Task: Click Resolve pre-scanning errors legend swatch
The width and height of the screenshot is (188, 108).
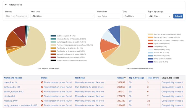Action: (53, 57)
